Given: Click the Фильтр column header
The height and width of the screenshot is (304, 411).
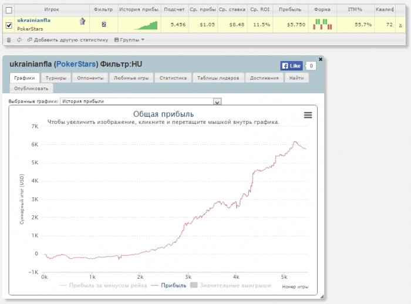Looking at the screenshot, I should click(x=103, y=9).
